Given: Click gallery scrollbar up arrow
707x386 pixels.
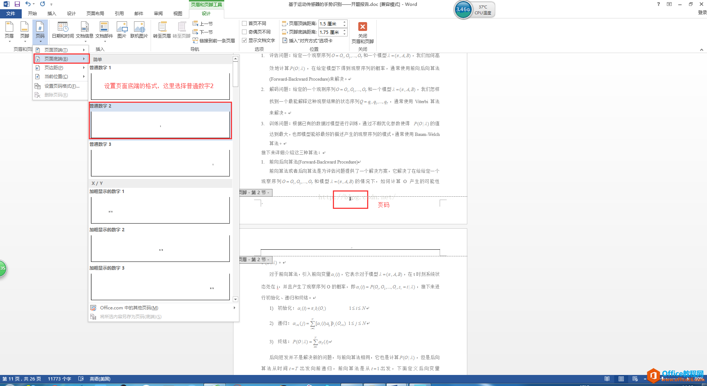Looking at the screenshot, I should tap(236, 59).
